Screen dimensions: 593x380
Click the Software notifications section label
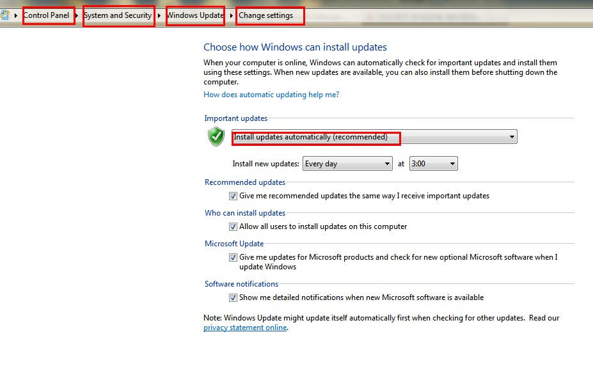241,284
